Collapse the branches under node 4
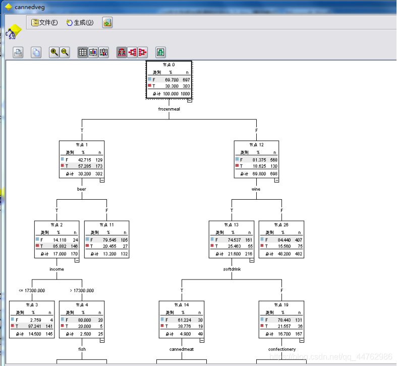Screen dimensions: 397x366 pos(102,341)
